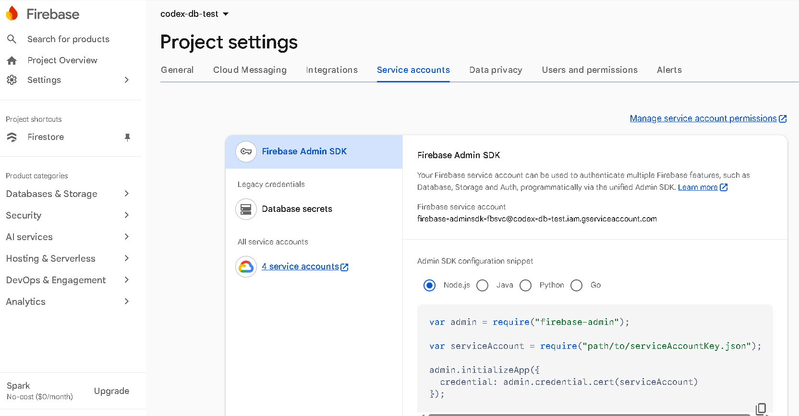Click 'Admin SDK configuration snippet' label

point(475,261)
